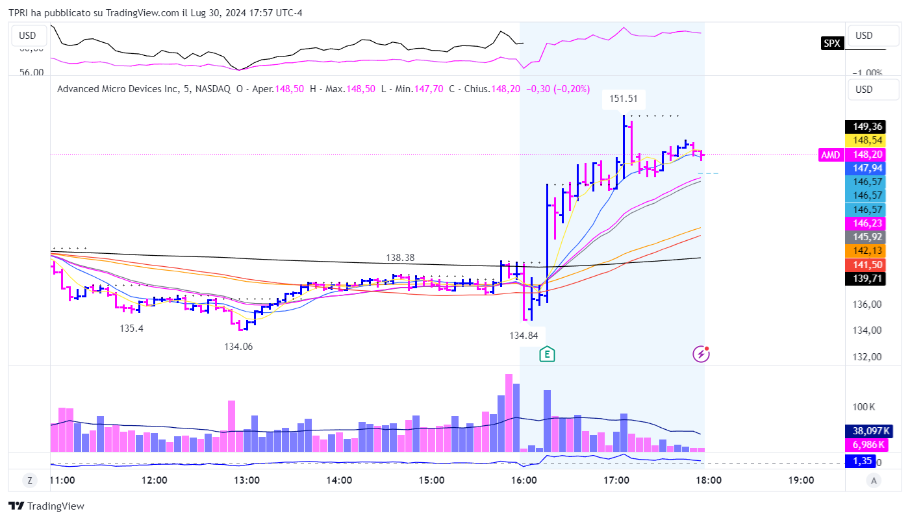Click the 'L - Min.' low value 147,70
Viewport: 910px width, 520px height.
click(x=429, y=89)
